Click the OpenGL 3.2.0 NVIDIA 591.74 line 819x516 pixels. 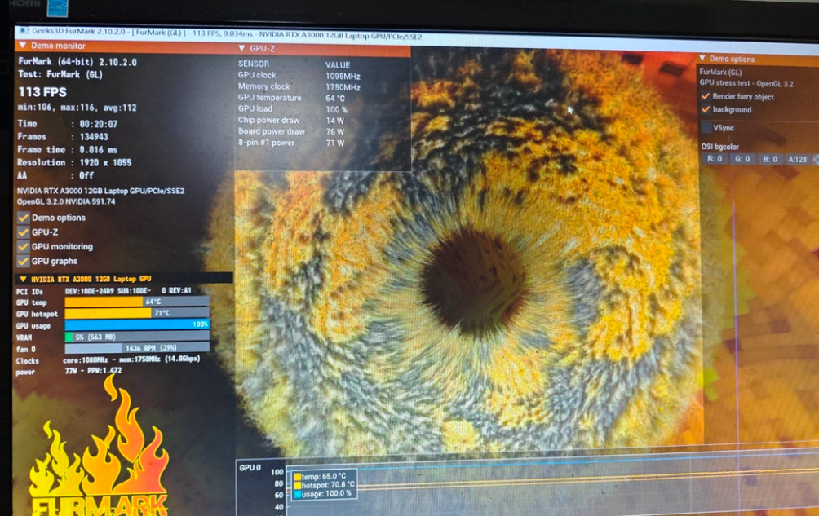(x=66, y=201)
